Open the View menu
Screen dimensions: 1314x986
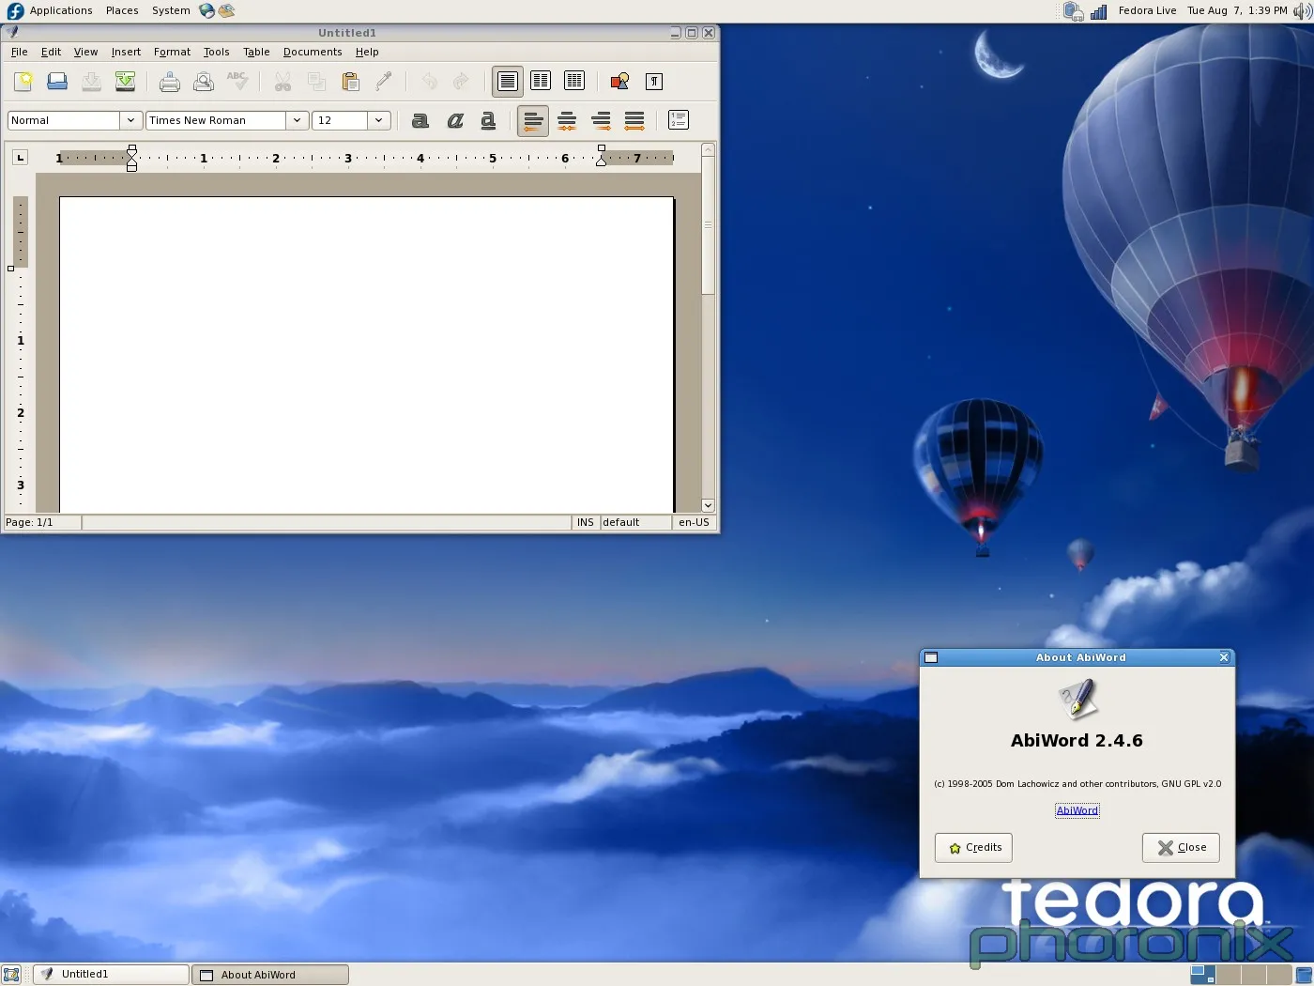pyautogui.click(x=85, y=52)
